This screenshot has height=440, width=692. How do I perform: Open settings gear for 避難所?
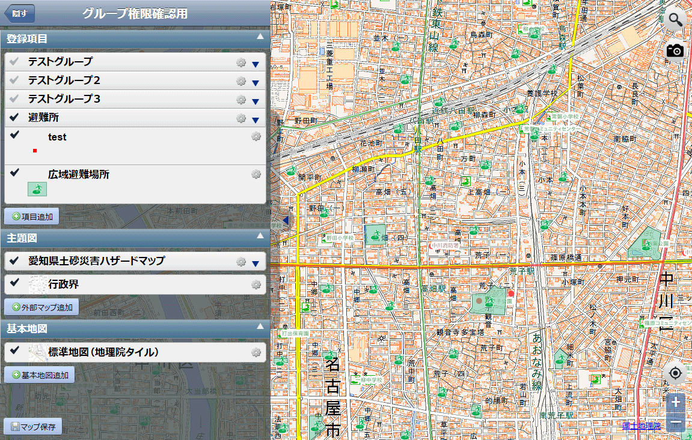(x=241, y=118)
